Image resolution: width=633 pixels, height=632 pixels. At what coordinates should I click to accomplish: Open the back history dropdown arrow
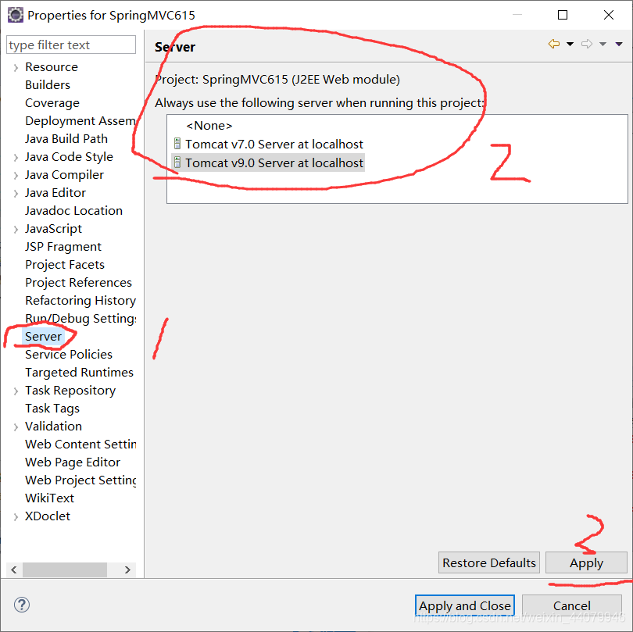(x=570, y=44)
